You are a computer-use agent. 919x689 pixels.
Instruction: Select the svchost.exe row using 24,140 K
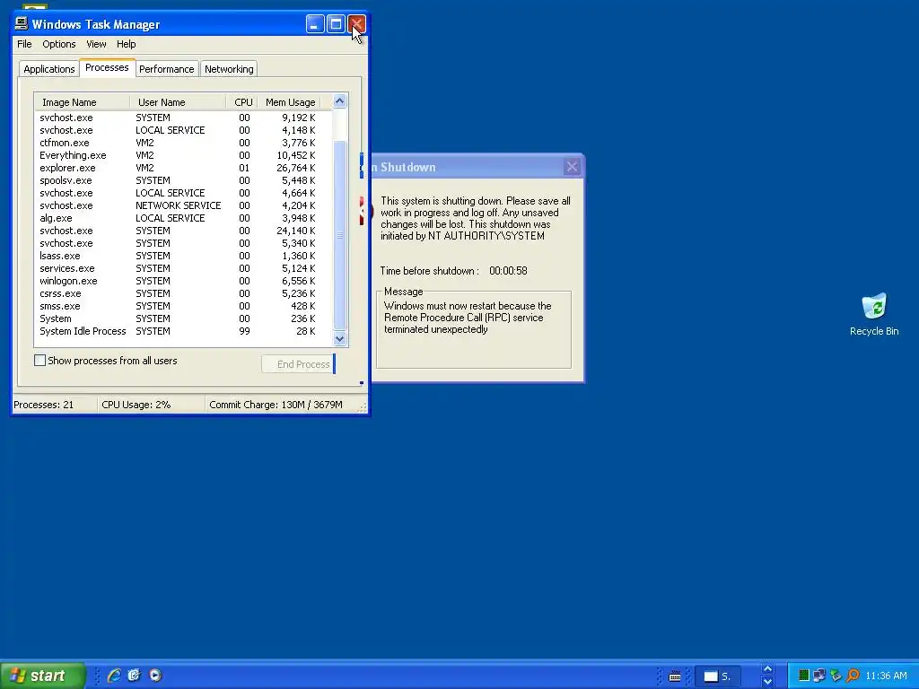coord(183,231)
